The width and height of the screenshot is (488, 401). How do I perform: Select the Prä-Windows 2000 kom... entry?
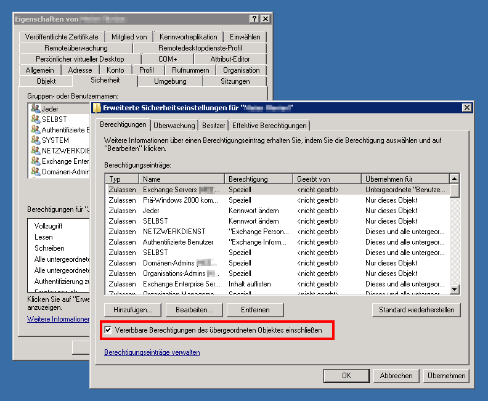tap(279, 200)
